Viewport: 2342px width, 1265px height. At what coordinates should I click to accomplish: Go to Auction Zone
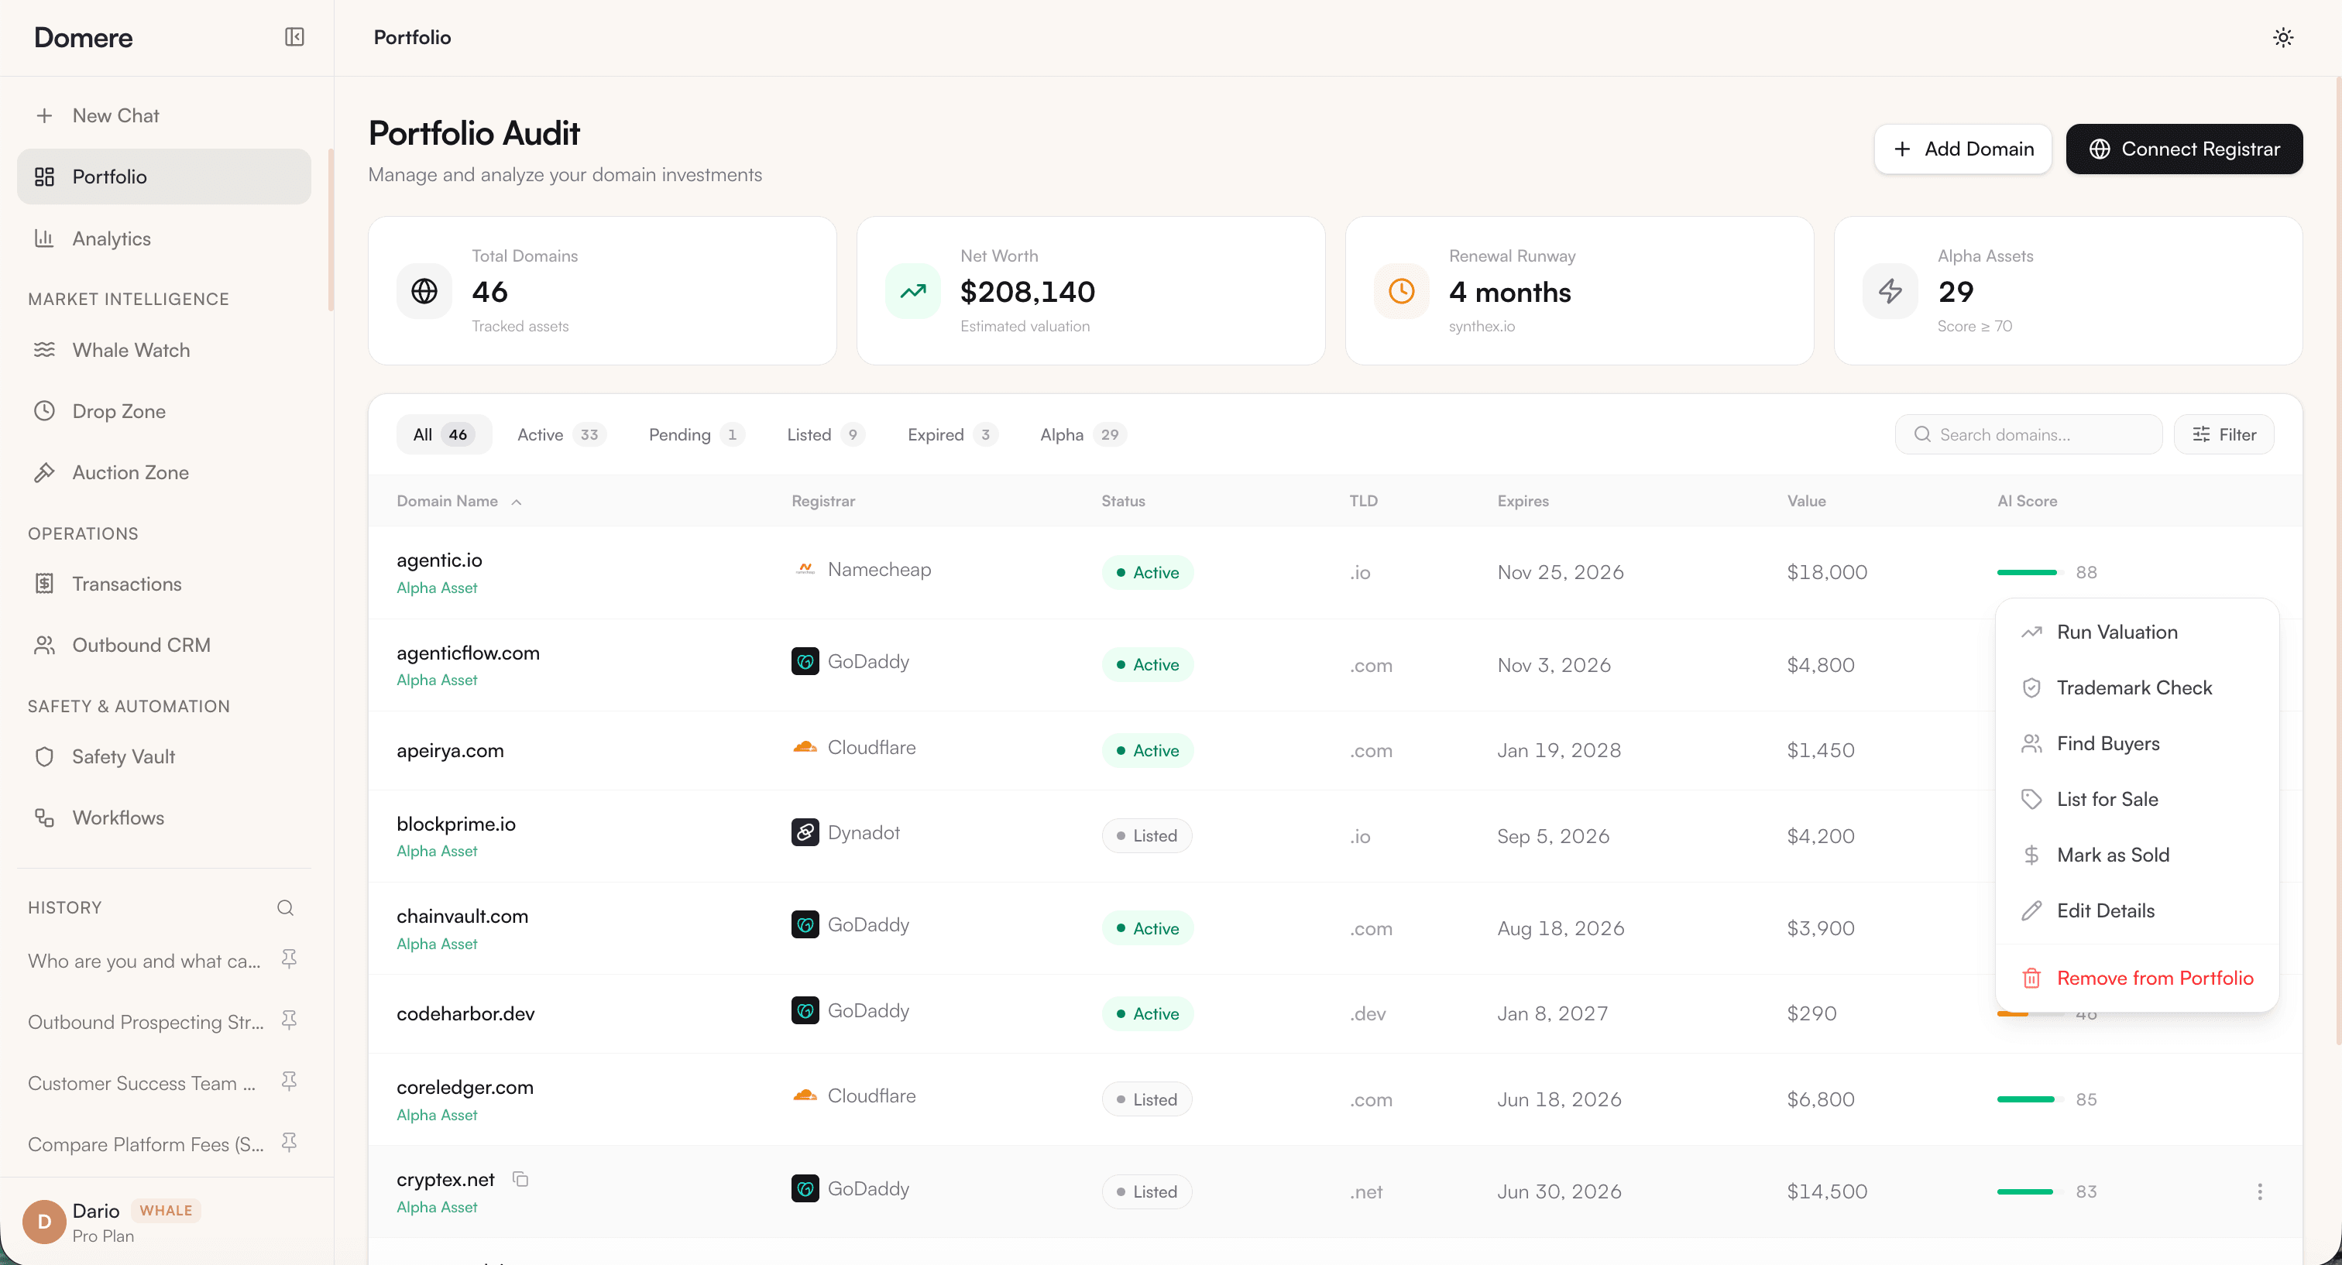(130, 471)
